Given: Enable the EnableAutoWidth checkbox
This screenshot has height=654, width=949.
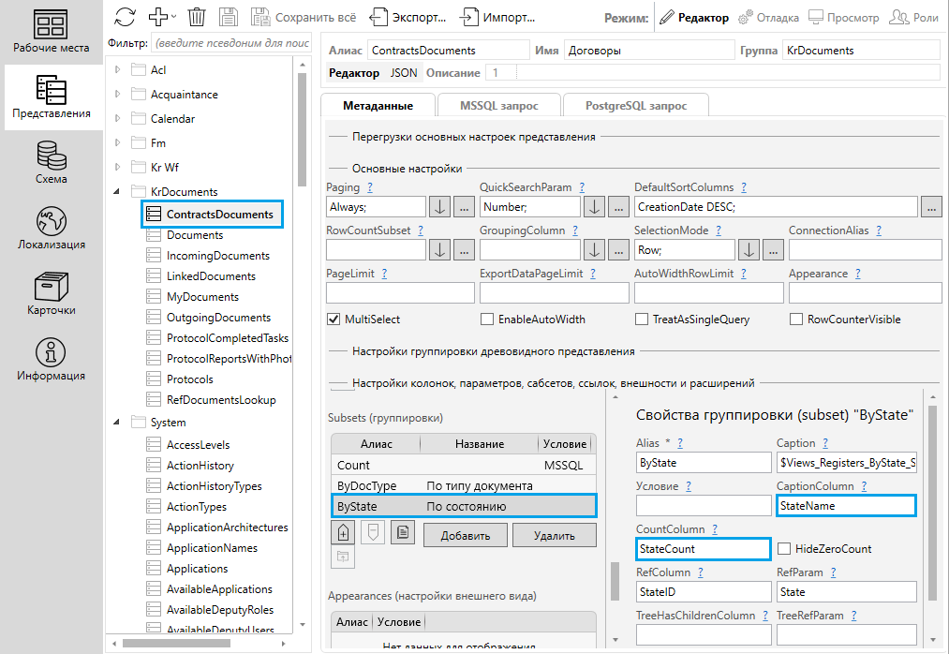Looking at the screenshot, I should point(487,320).
